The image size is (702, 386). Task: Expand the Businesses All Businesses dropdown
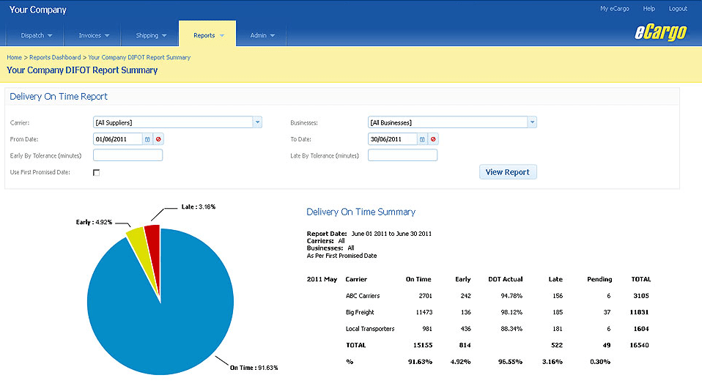point(532,122)
